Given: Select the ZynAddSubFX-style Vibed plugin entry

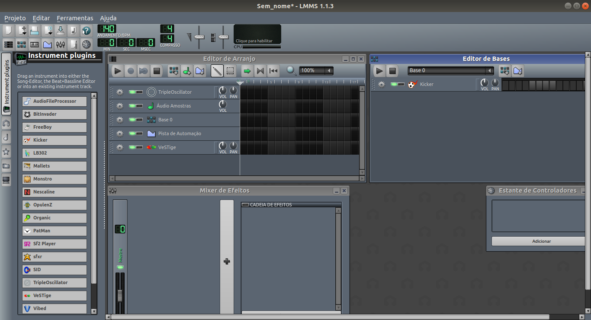Looking at the screenshot, I should pos(55,308).
